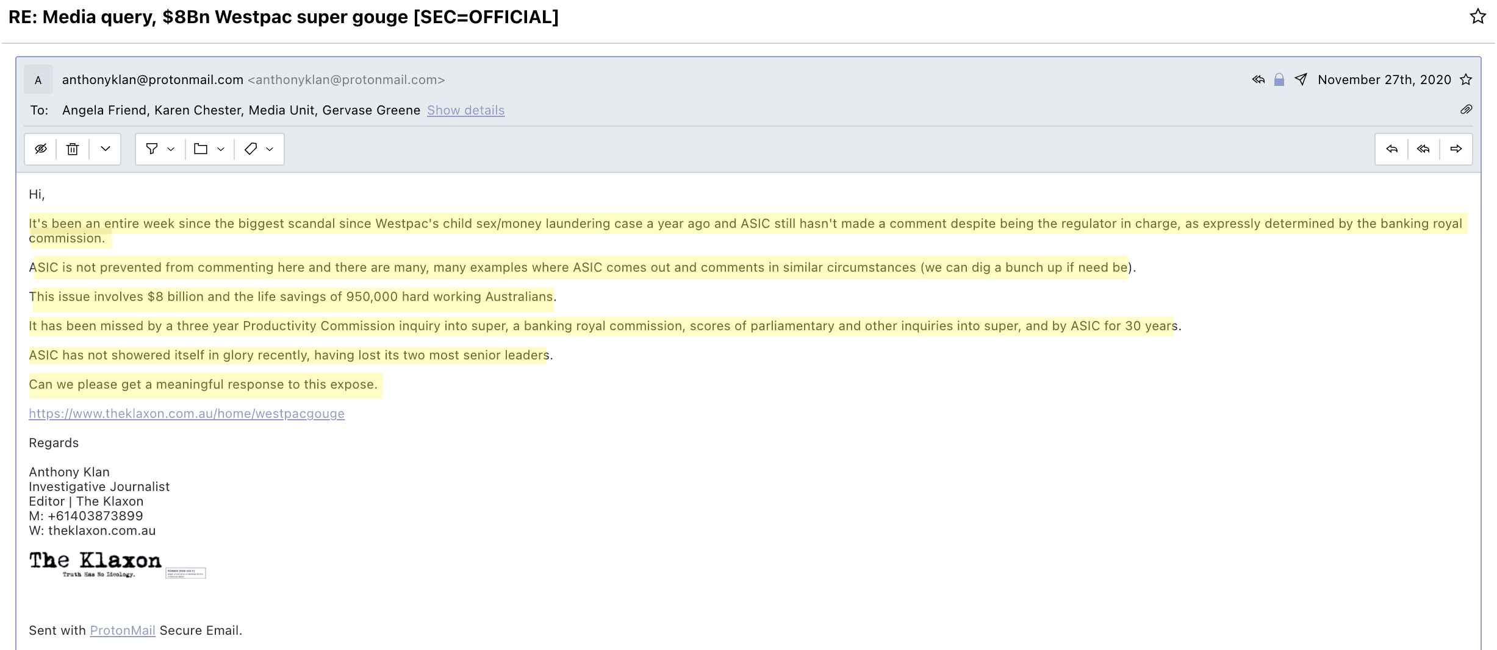1497x650 pixels.
Task: Click 'Can we please get a meaningful response' line
Action: coord(203,384)
